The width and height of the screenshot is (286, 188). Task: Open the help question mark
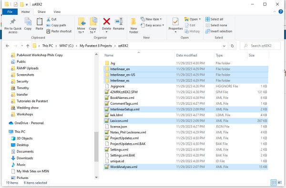(281, 11)
